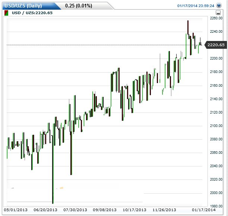Screen dimensions: 228x216
Task: Click the 2020.00 price axis label
Action: (216, 179)
